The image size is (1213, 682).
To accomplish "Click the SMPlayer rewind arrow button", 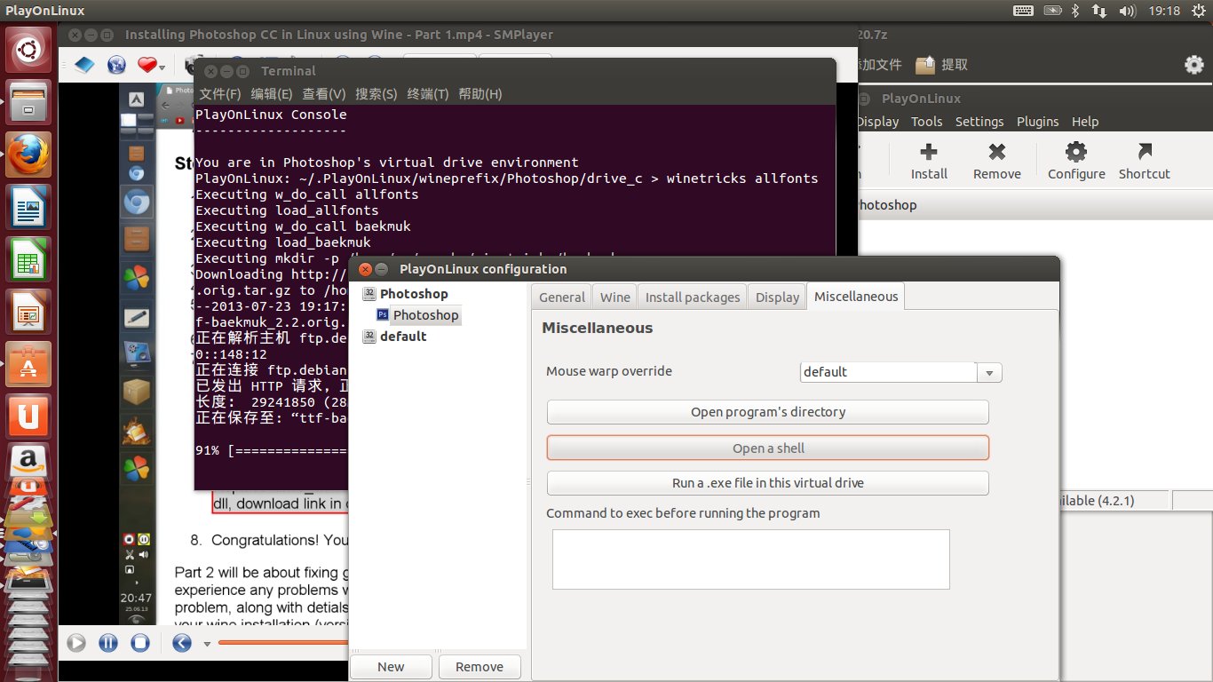I will (x=182, y=642).
